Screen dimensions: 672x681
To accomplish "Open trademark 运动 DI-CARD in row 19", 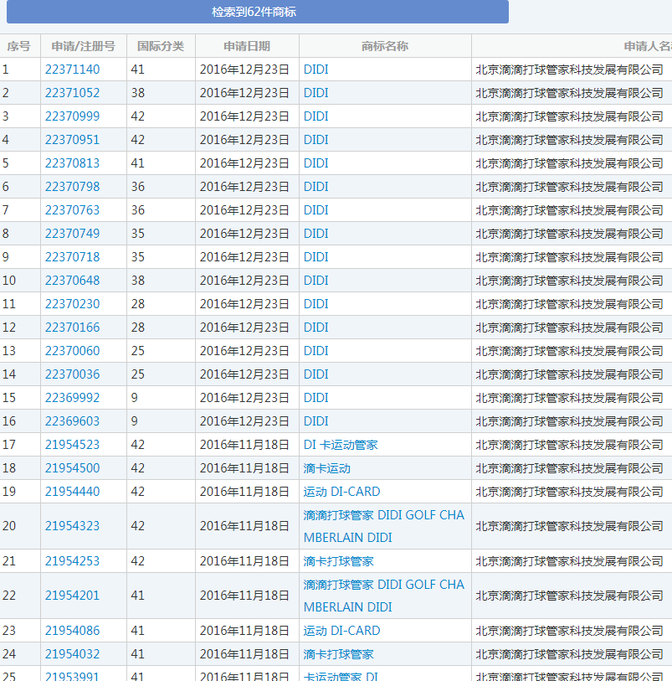I will click(341, 492).
